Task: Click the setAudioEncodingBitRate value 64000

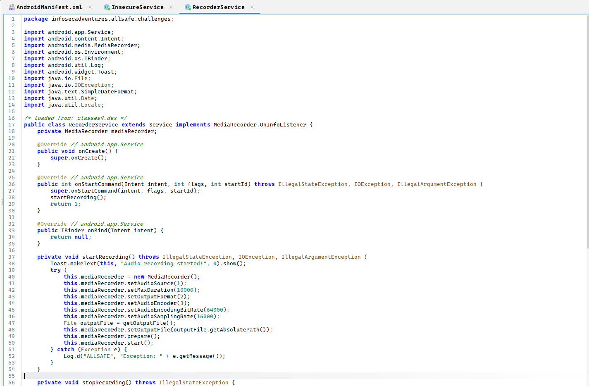Action: pyautogui.click(x=215, y=310)
